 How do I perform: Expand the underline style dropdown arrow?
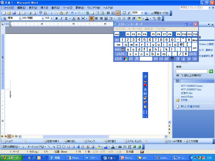click(x=70, y=18)
